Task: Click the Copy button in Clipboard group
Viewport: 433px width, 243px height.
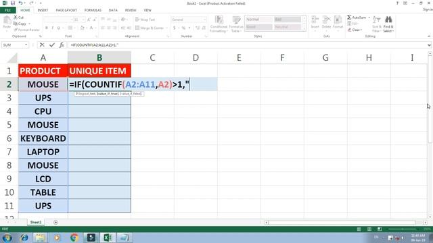Action: coord(20,24)
